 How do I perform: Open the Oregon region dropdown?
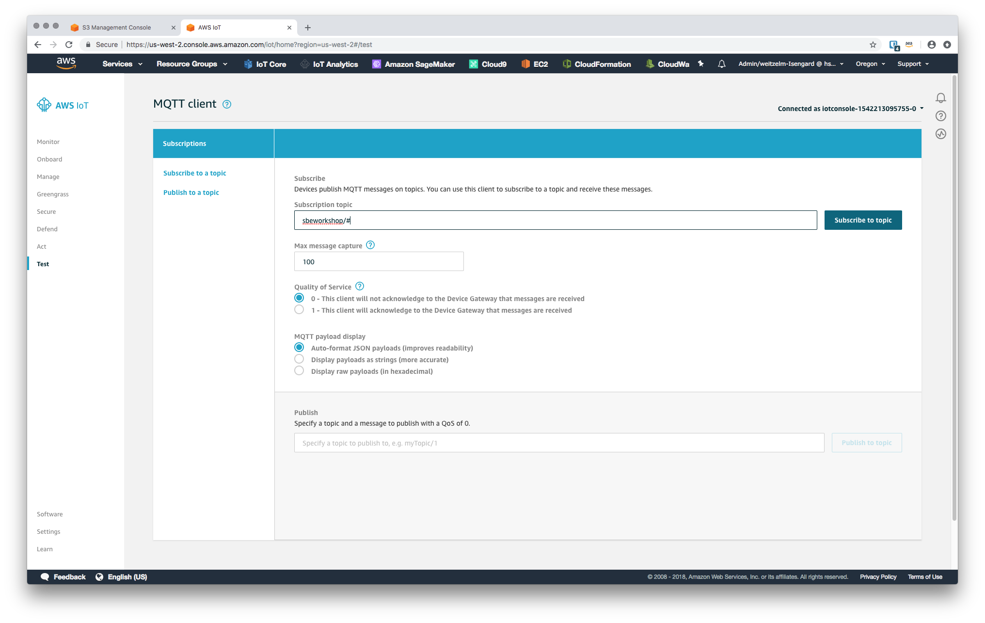tap(871, 64)
